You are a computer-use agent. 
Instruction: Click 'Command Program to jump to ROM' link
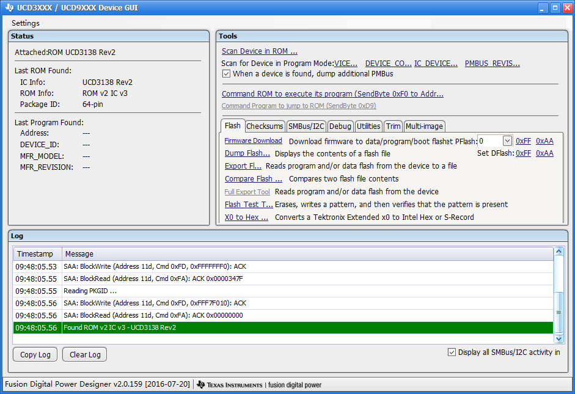pos(299,106)
